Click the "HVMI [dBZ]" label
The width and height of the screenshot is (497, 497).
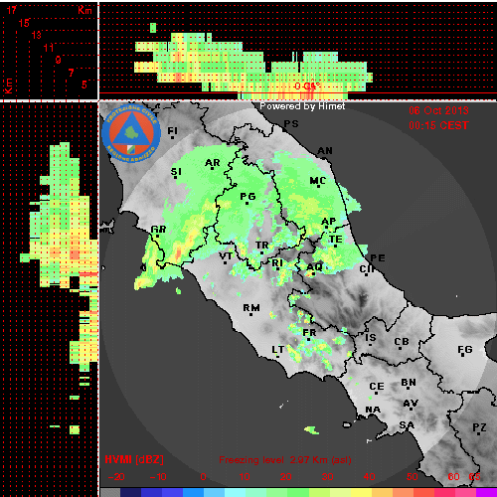[134, 459]
